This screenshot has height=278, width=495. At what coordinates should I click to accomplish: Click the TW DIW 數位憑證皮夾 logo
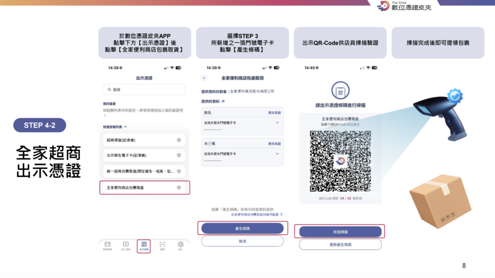(x=404, y=6)
